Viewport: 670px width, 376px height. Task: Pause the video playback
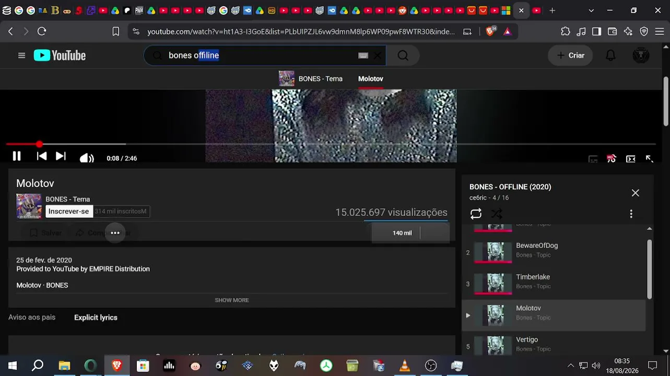pyautogui.click(x=17, y=156)
